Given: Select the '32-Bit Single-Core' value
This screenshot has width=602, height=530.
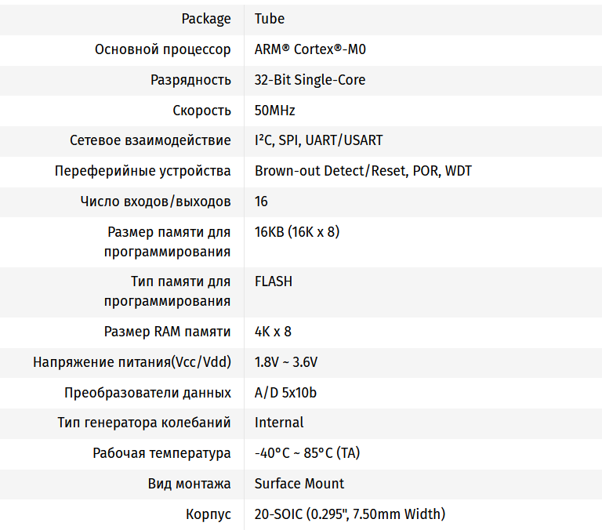Looking at the screenshot, I should coord(310,80).
